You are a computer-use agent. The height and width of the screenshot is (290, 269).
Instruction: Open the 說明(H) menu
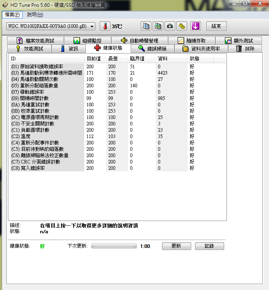[x=35, y=15]
